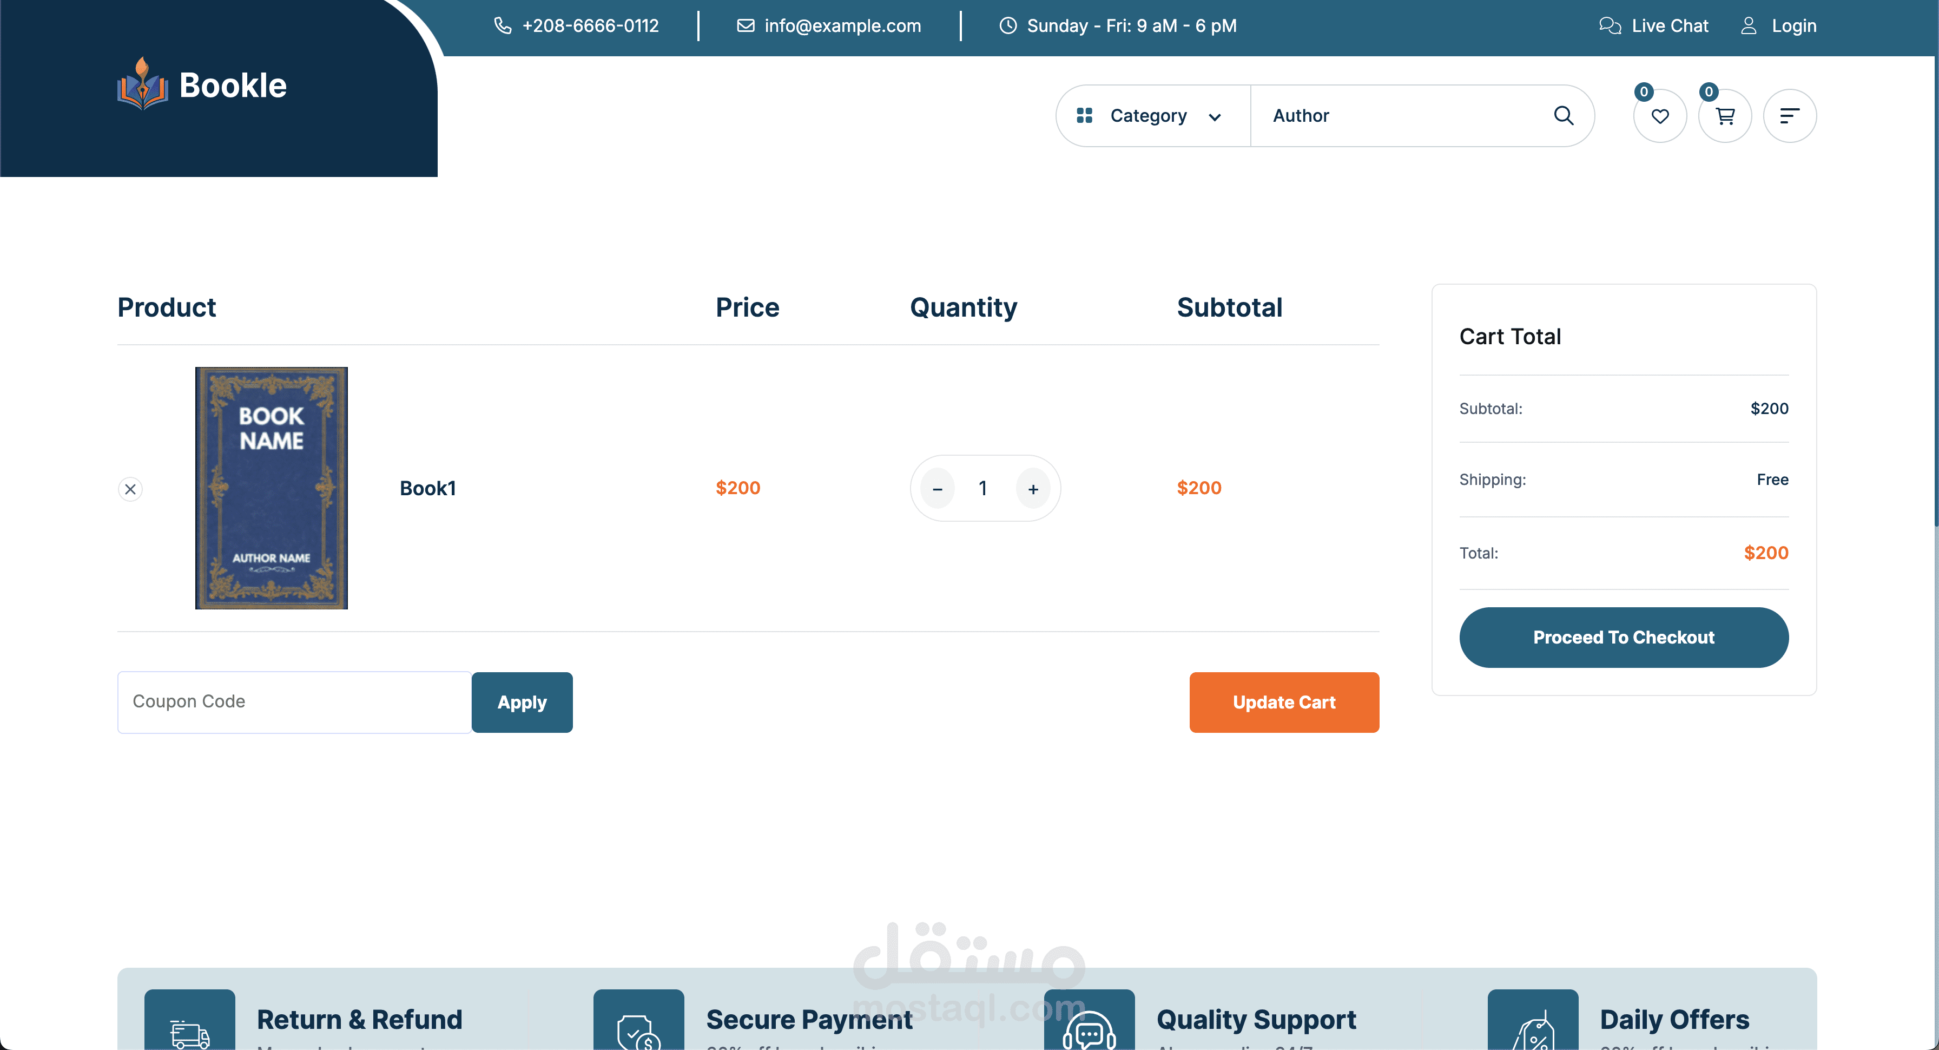Image resolution: width=1939 pixels, height=1050 pixels.
Task: Click the Login link
Action: [x=1779, y=25]
